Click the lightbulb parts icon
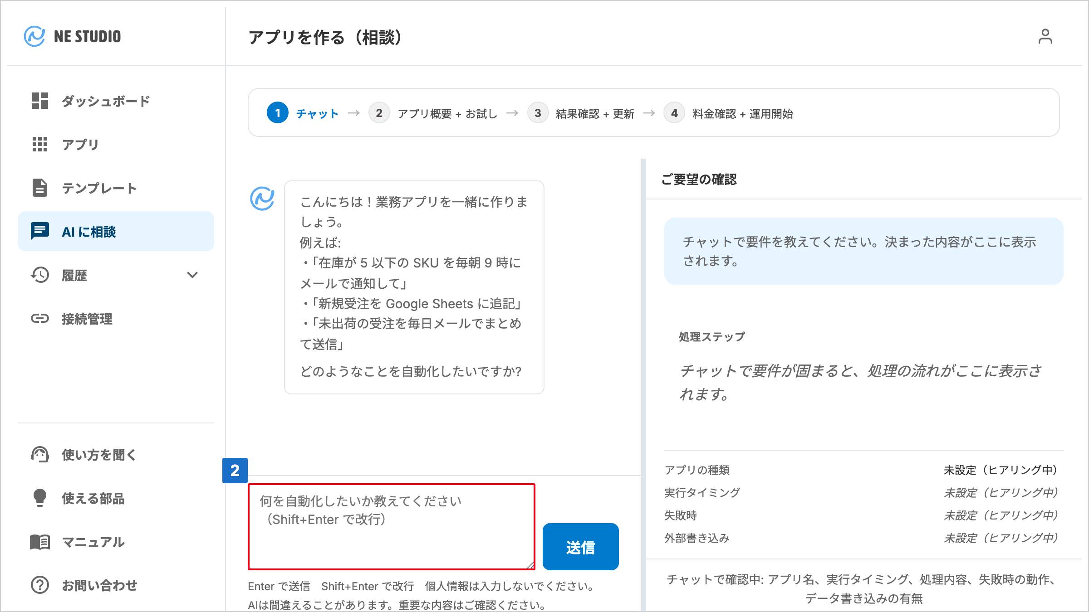 coord(40,498)
